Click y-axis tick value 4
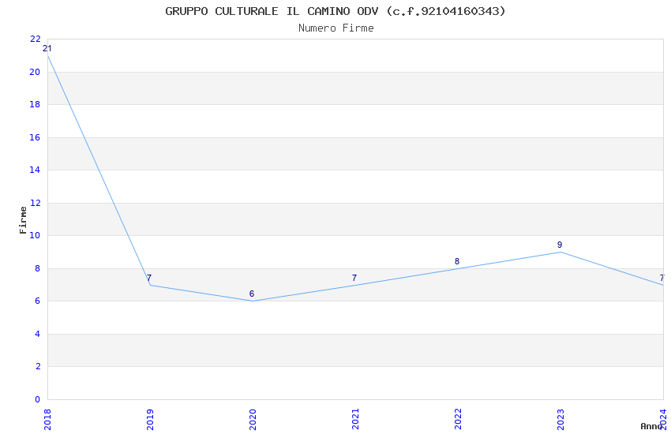The width and height of the screenshot is (671, 434). [38, 334]
